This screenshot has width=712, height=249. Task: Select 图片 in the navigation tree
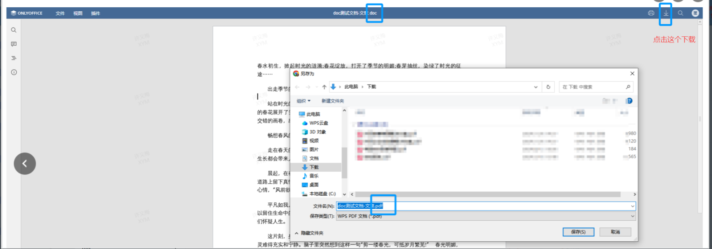311,149
